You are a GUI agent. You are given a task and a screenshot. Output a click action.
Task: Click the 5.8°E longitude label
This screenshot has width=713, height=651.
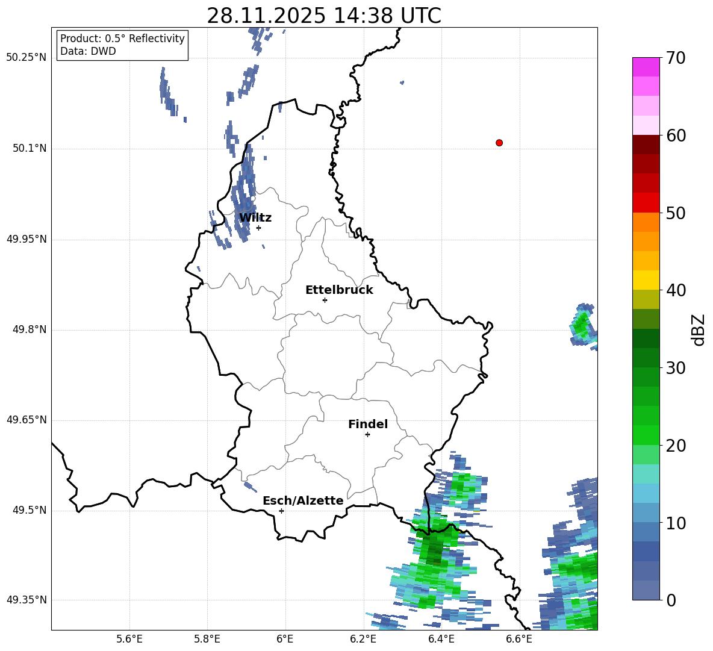click(207, 639)
